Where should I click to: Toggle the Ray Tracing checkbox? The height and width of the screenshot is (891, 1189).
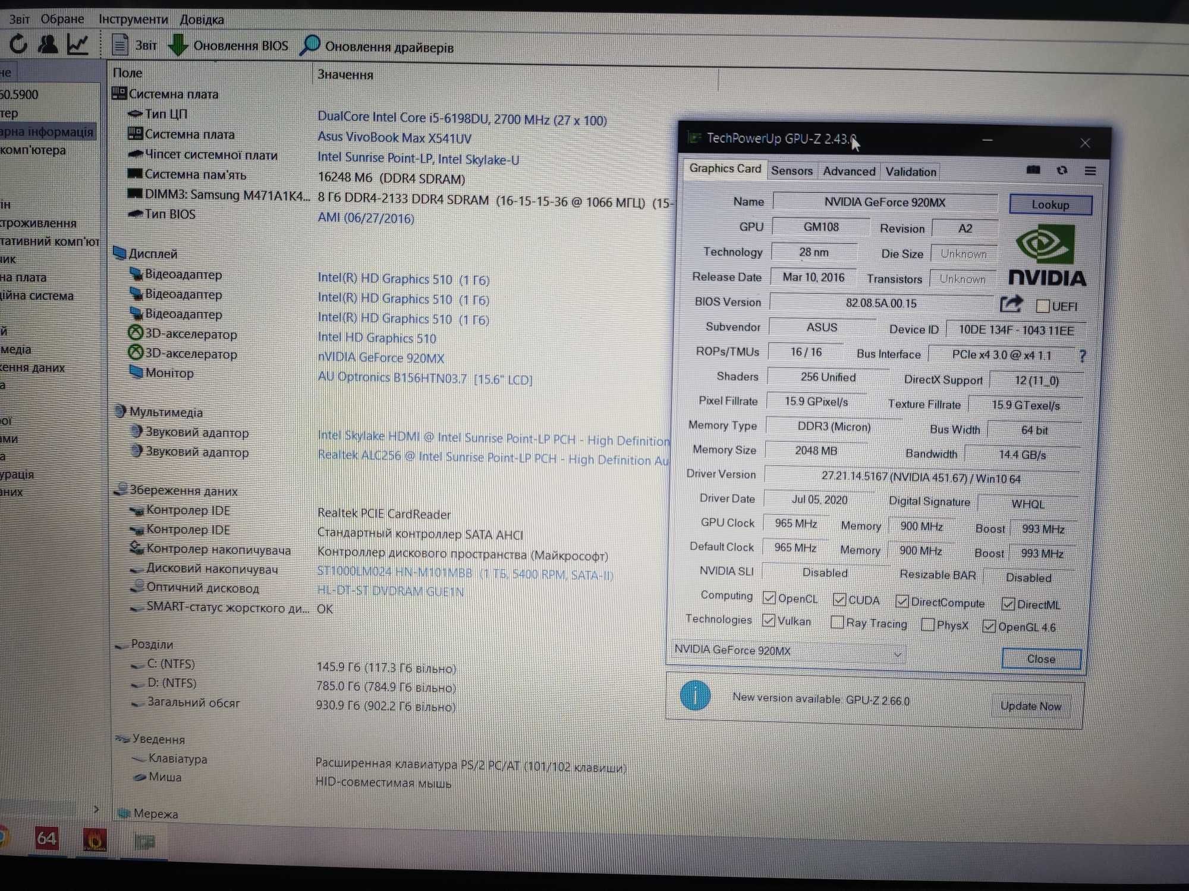point(837,622)
